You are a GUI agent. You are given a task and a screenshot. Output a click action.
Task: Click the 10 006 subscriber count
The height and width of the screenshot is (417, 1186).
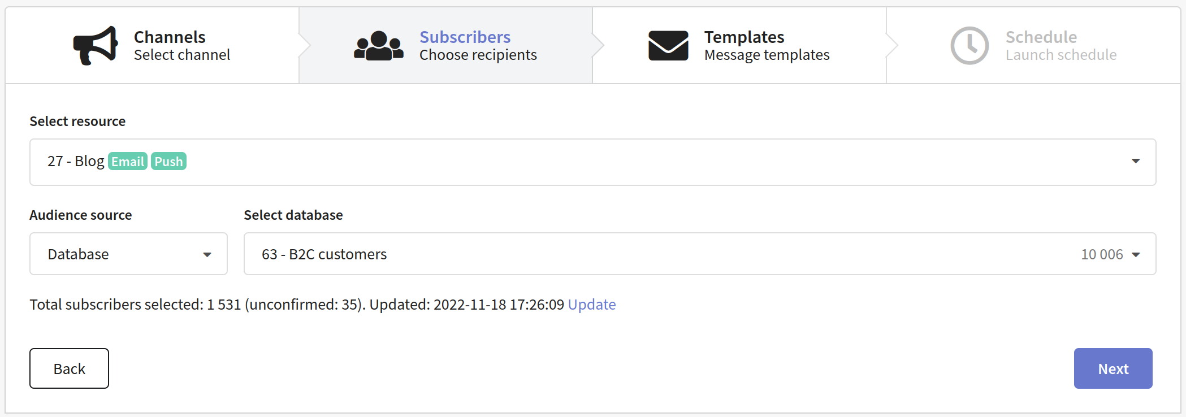coord(1102,255)
